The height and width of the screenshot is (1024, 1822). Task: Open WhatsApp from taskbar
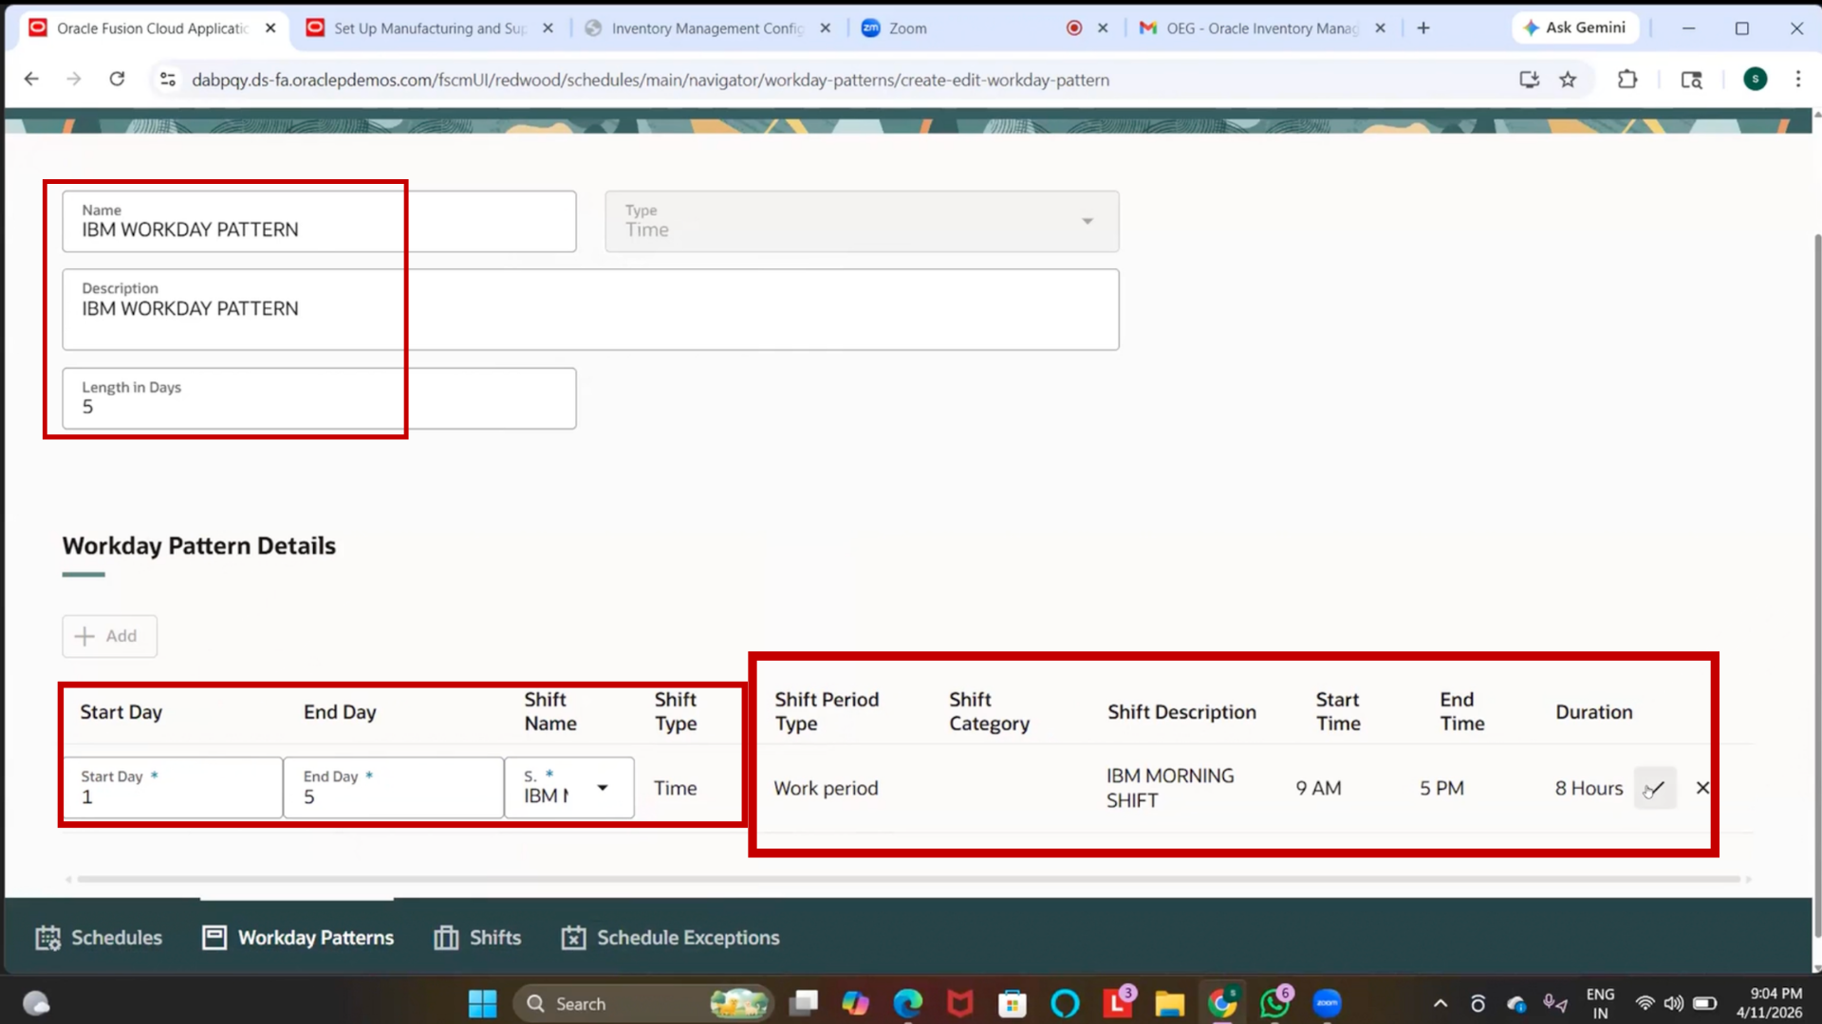[x=1275, y=1001]
